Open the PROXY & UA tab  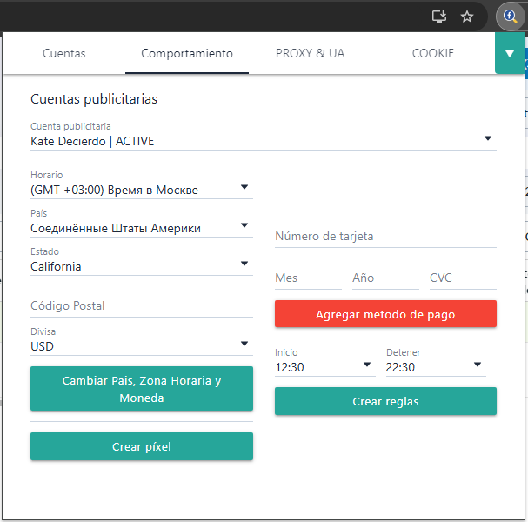coord(310,53)
